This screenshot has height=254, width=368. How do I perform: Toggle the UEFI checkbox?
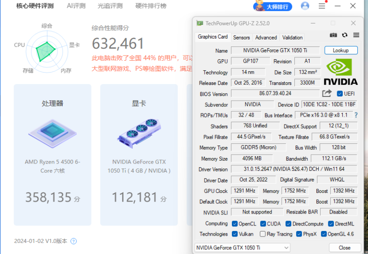(339, 94)
